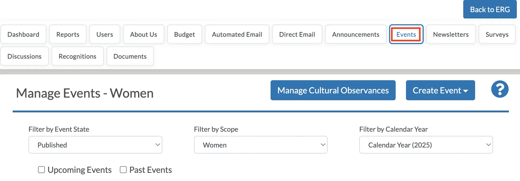Select the Events tab
Screen dimensions: 520x181
point(406,34)
